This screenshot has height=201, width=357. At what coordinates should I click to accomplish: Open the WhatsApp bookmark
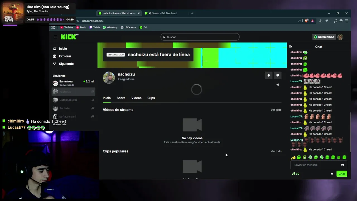point(110,27)
